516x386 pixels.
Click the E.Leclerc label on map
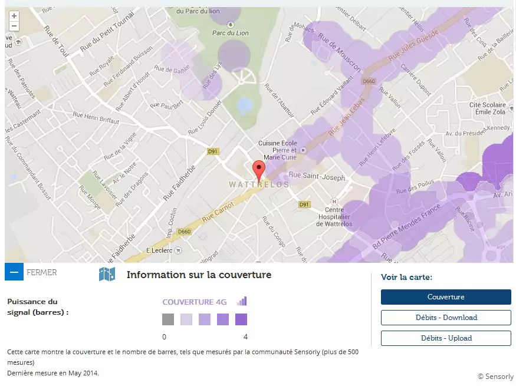coord(159,250)
